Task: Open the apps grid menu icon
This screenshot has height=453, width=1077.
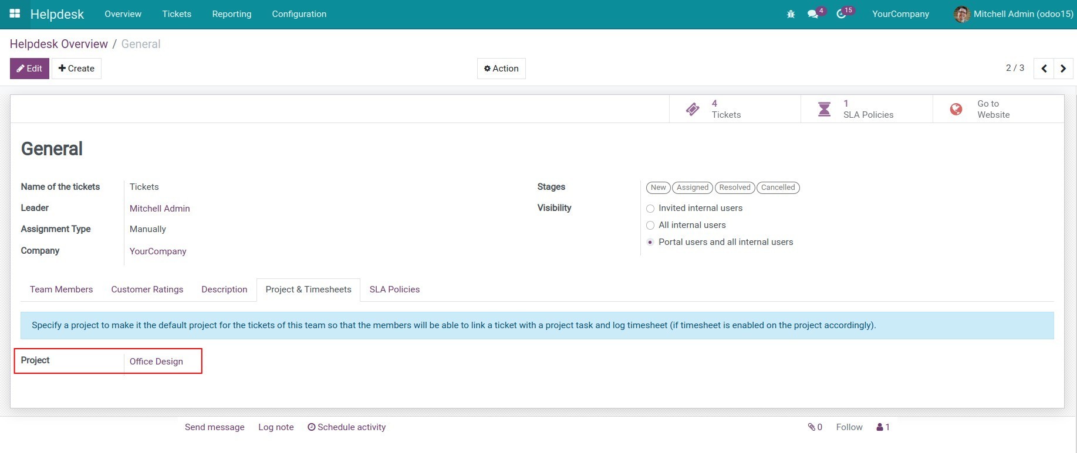Action: click(x=15, y=13)
